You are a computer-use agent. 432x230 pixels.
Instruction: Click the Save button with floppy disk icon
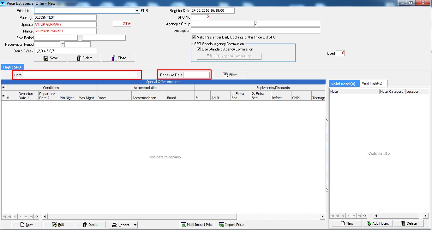click(x=51, y=58)
